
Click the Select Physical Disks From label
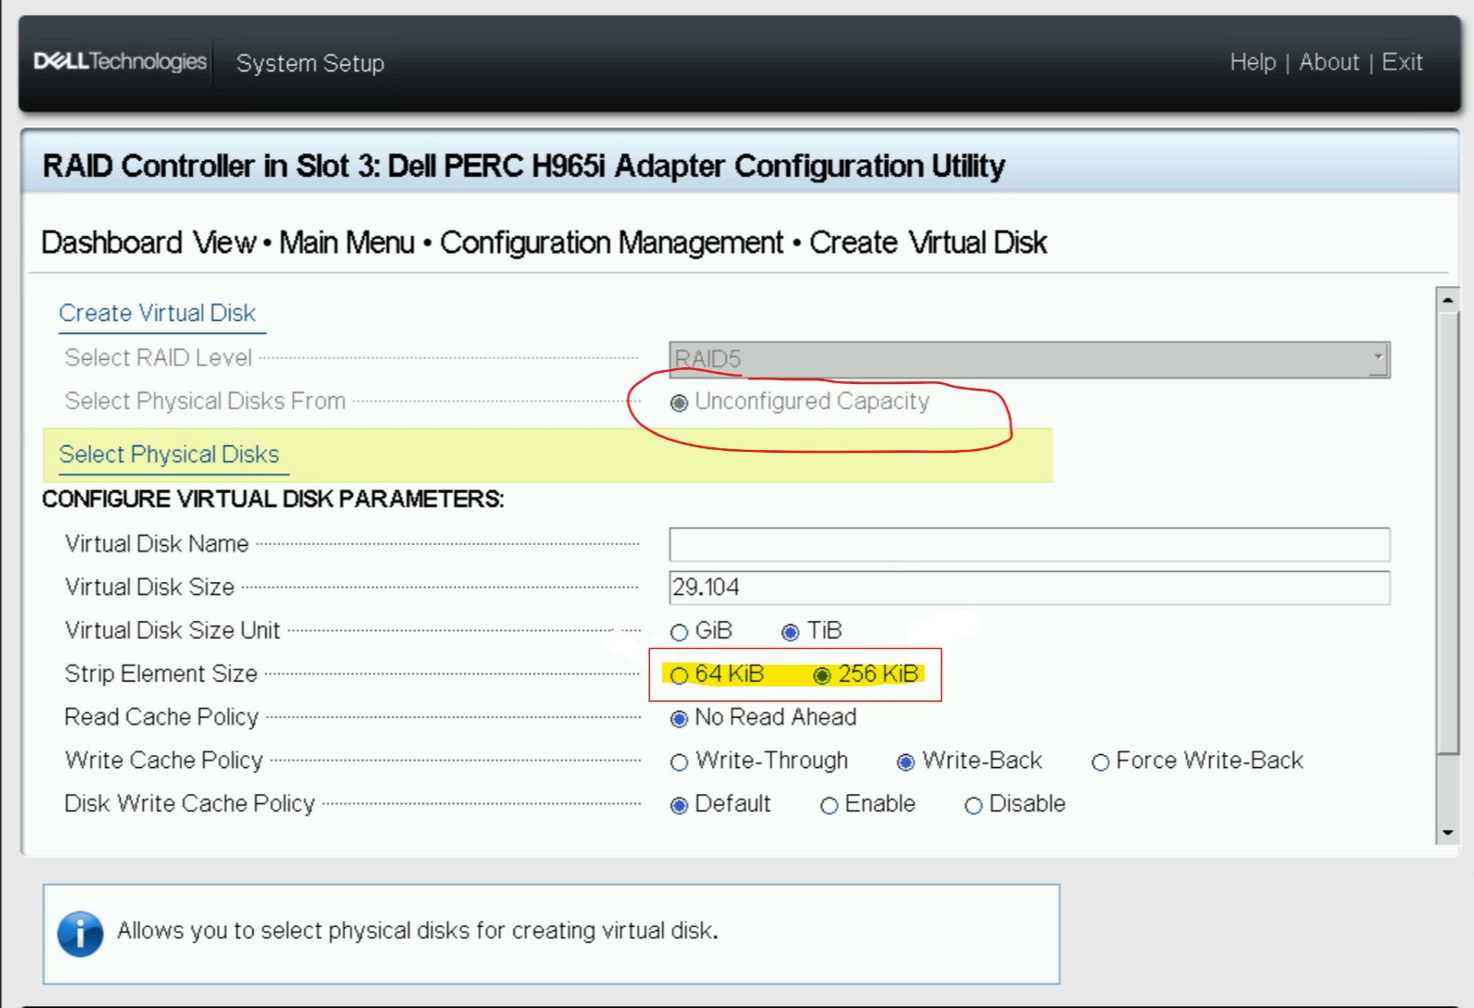[x=205, y=401]
